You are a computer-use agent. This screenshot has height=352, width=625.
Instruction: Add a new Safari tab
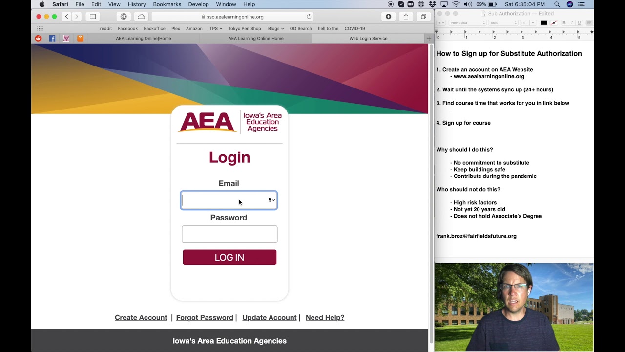[x=429, y=38]
